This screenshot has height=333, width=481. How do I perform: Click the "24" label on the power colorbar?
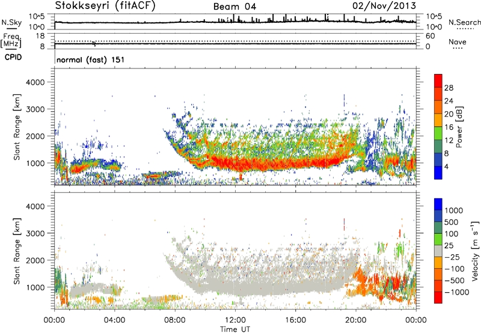click(x=449, y=101)
